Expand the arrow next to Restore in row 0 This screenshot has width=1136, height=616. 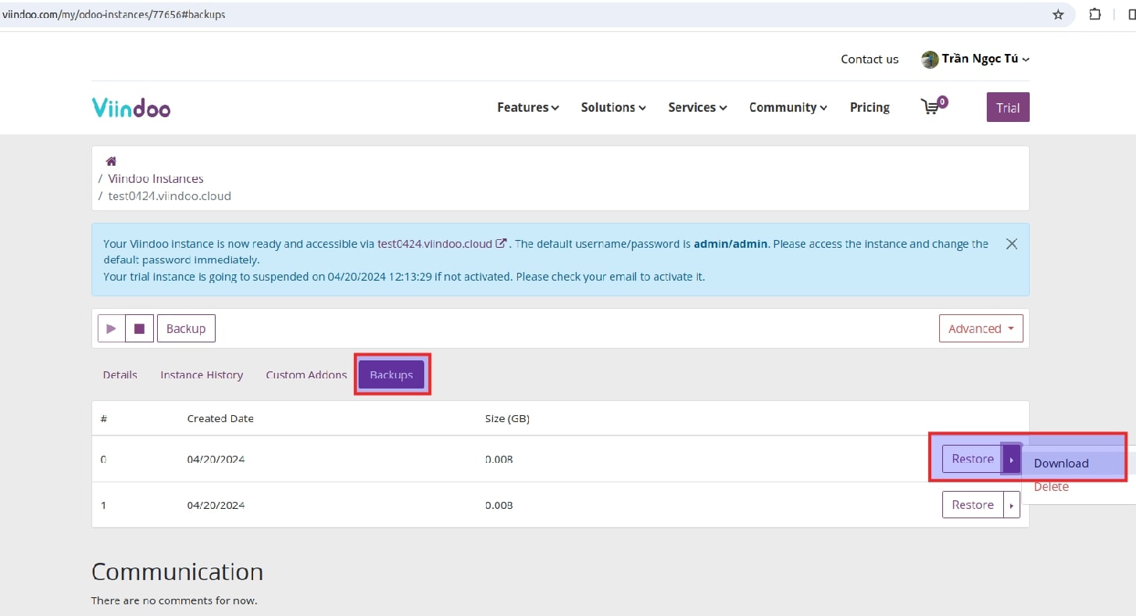coord(1012,459)
